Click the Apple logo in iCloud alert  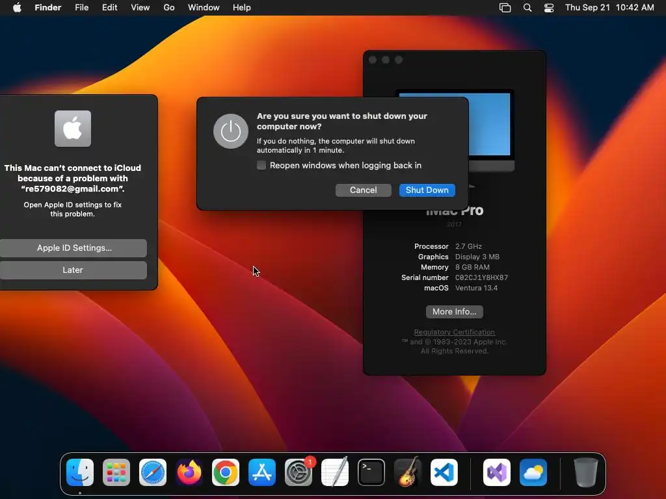(x=73, y=129)
